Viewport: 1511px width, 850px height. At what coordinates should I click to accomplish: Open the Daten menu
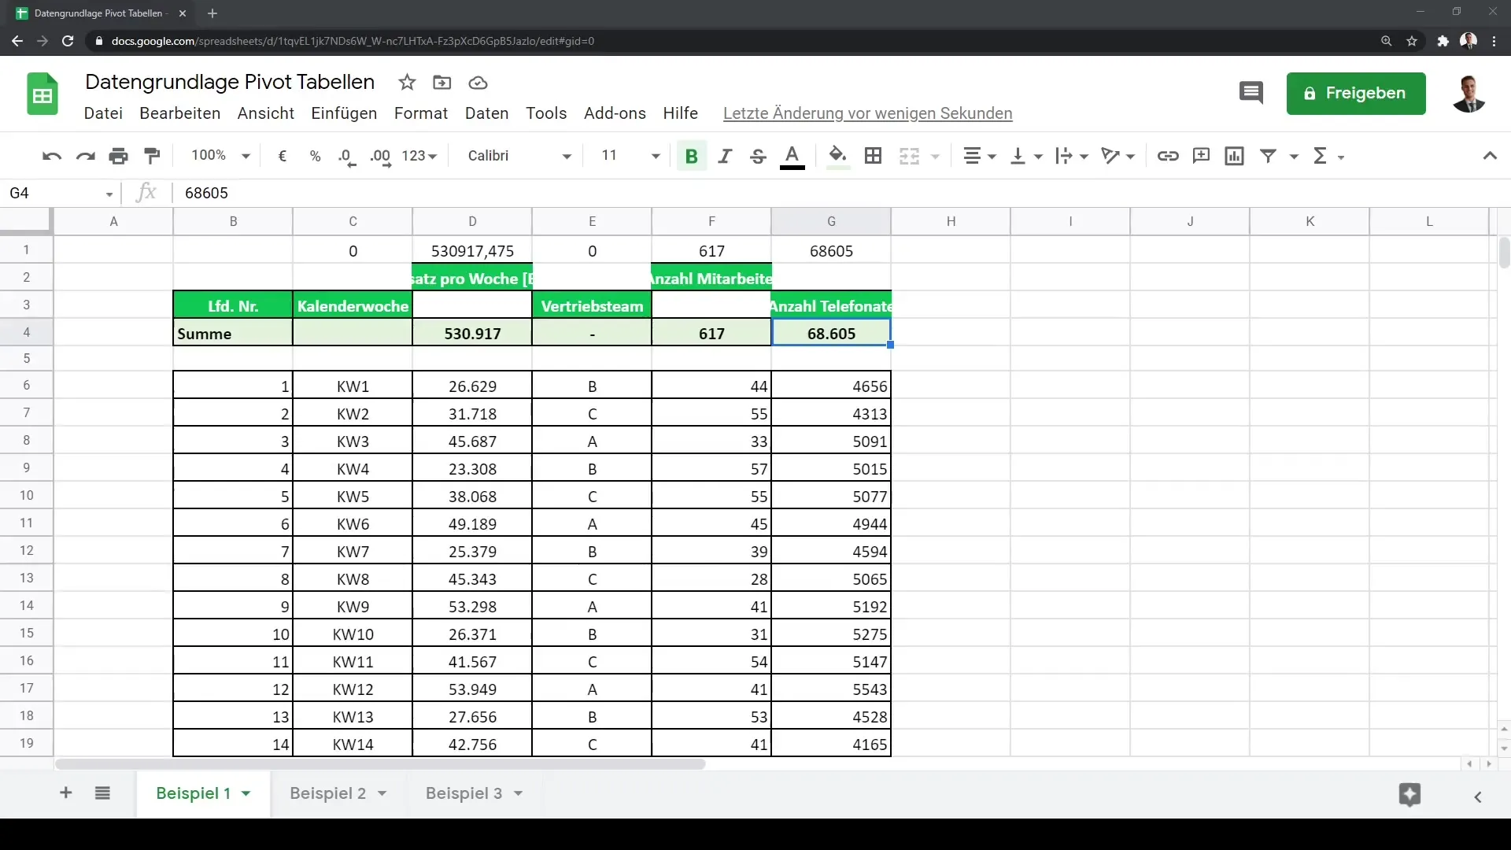pyautogui.click(x=486, y=113)
